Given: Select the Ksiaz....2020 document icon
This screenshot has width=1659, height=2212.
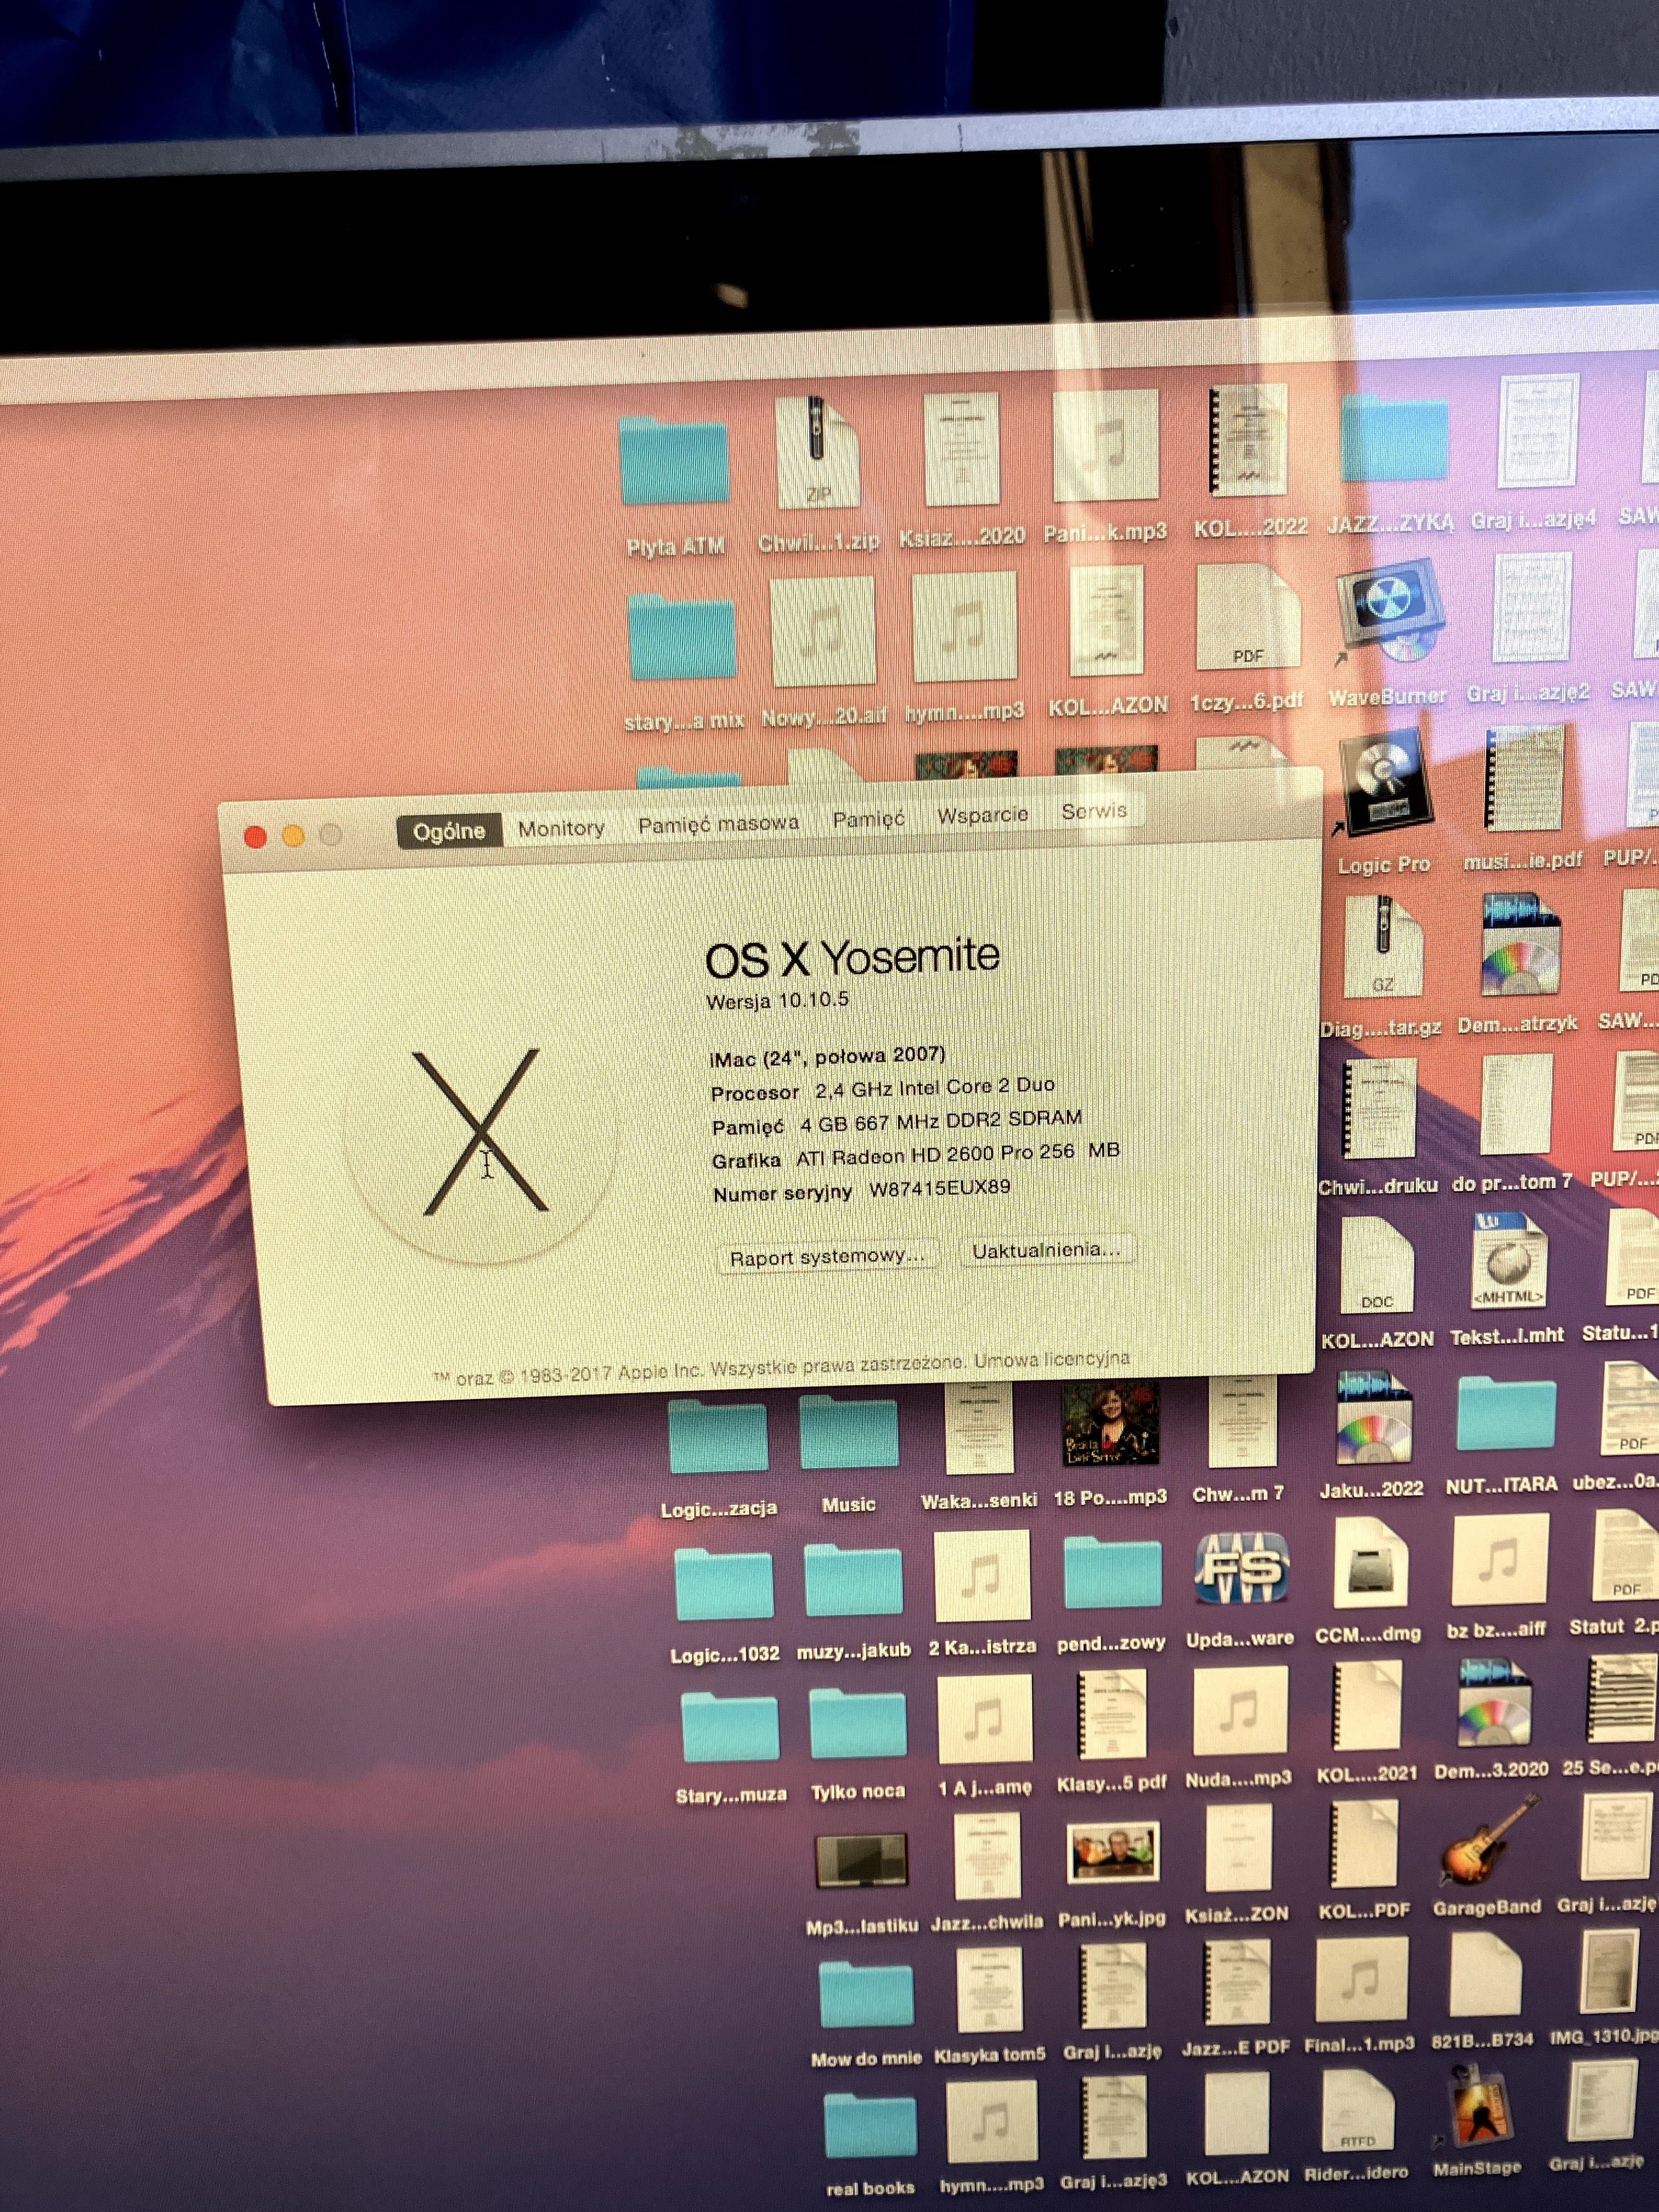Looking at the screenshot, I should (x=961, y=448).
